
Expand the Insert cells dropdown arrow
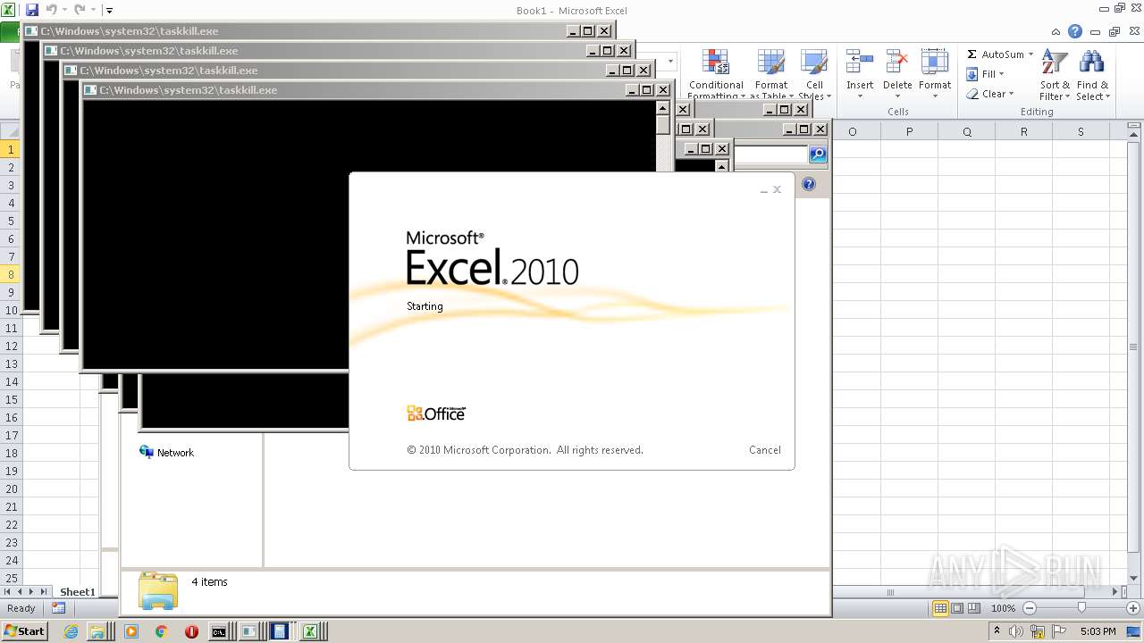point(860,96)
